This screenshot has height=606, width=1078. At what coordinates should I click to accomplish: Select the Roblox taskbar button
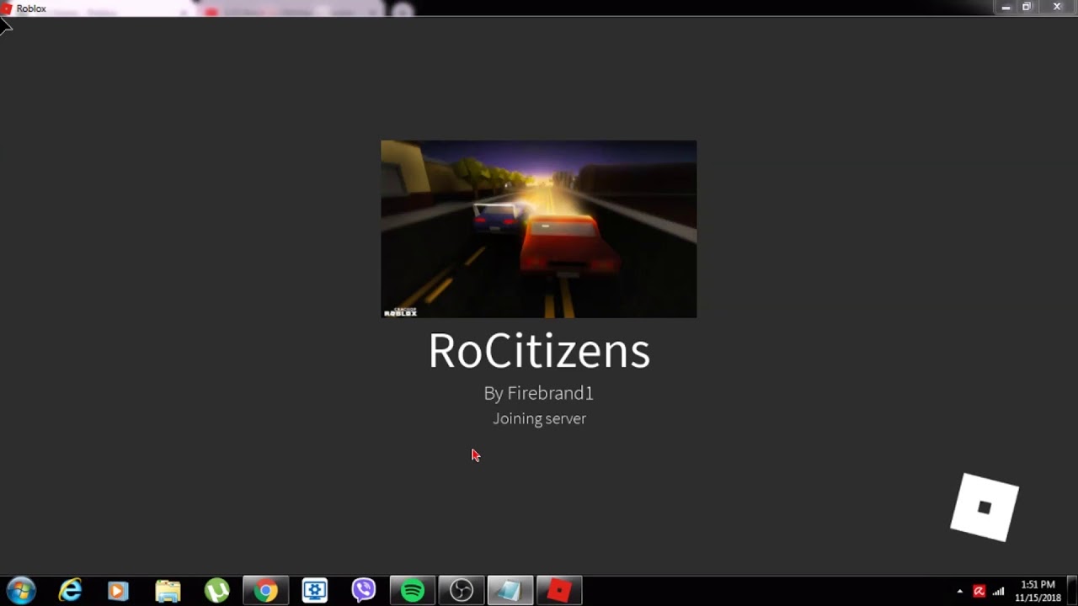[x=559, y=591]
